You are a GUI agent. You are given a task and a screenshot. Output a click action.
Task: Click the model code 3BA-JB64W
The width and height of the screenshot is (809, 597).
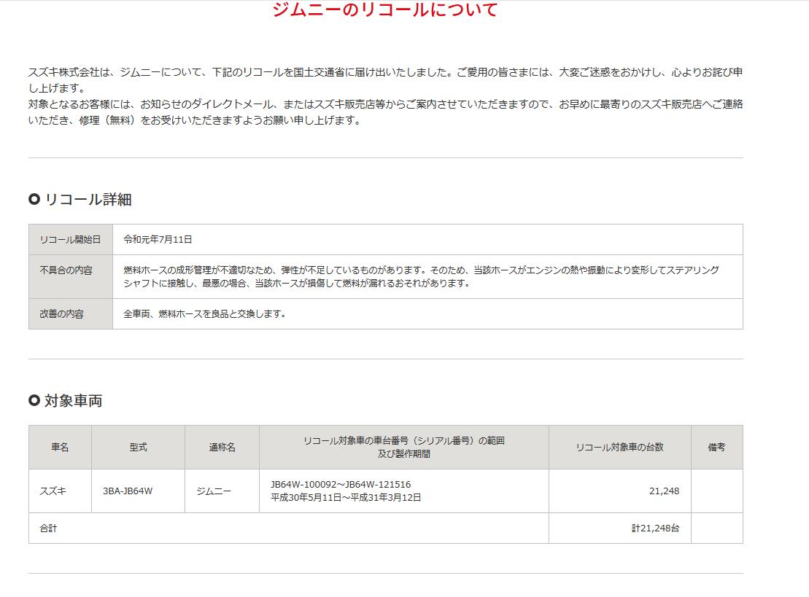tap(128, 491)
